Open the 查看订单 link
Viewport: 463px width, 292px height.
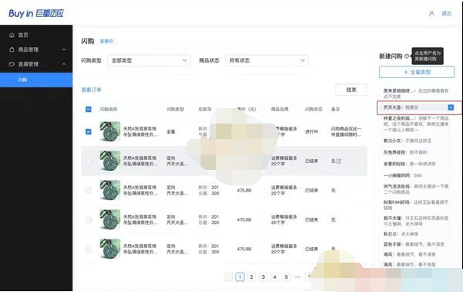(x=91, y=90)
